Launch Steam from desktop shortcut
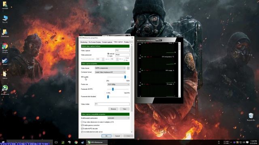This screenshot has width=259, height=145. (x=5, y=61)
